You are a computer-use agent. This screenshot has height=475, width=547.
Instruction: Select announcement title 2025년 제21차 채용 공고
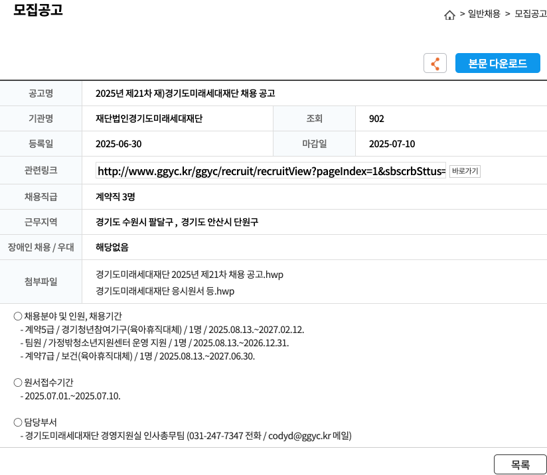(x=185, y=94)
